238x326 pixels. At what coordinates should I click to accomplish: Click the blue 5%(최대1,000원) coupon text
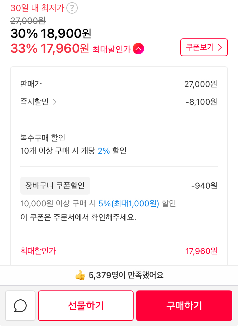[129, 203]
